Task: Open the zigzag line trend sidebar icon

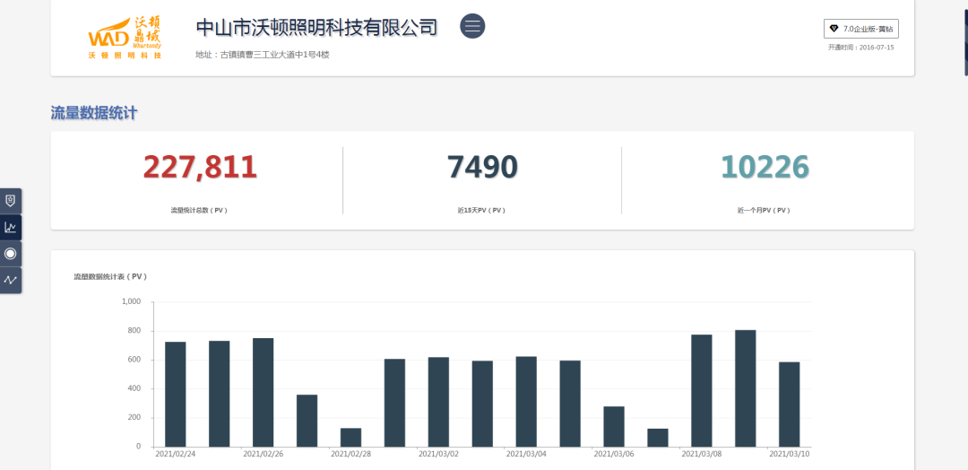Action: pos(11,280)
